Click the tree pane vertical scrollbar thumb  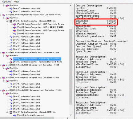pos(71,67)
